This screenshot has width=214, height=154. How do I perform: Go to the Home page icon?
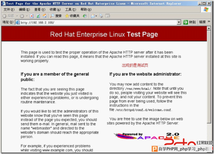45,16
